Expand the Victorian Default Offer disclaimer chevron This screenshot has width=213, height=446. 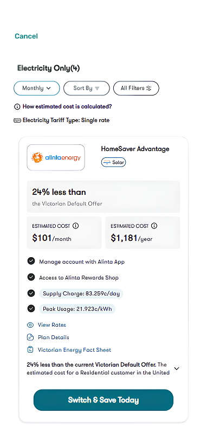tap(177, 368)
